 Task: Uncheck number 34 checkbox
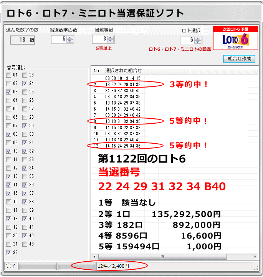click(25, 168)
